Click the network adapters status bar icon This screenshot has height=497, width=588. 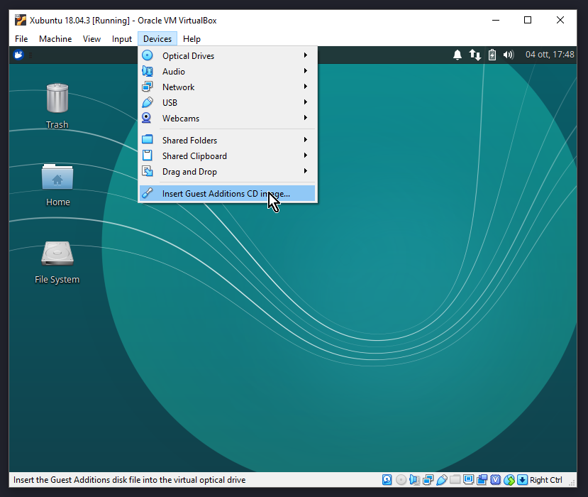point(428,480)
